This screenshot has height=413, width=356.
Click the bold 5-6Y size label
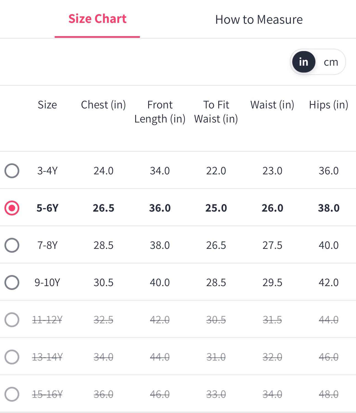pyautogui.click(x=47, y=208)
